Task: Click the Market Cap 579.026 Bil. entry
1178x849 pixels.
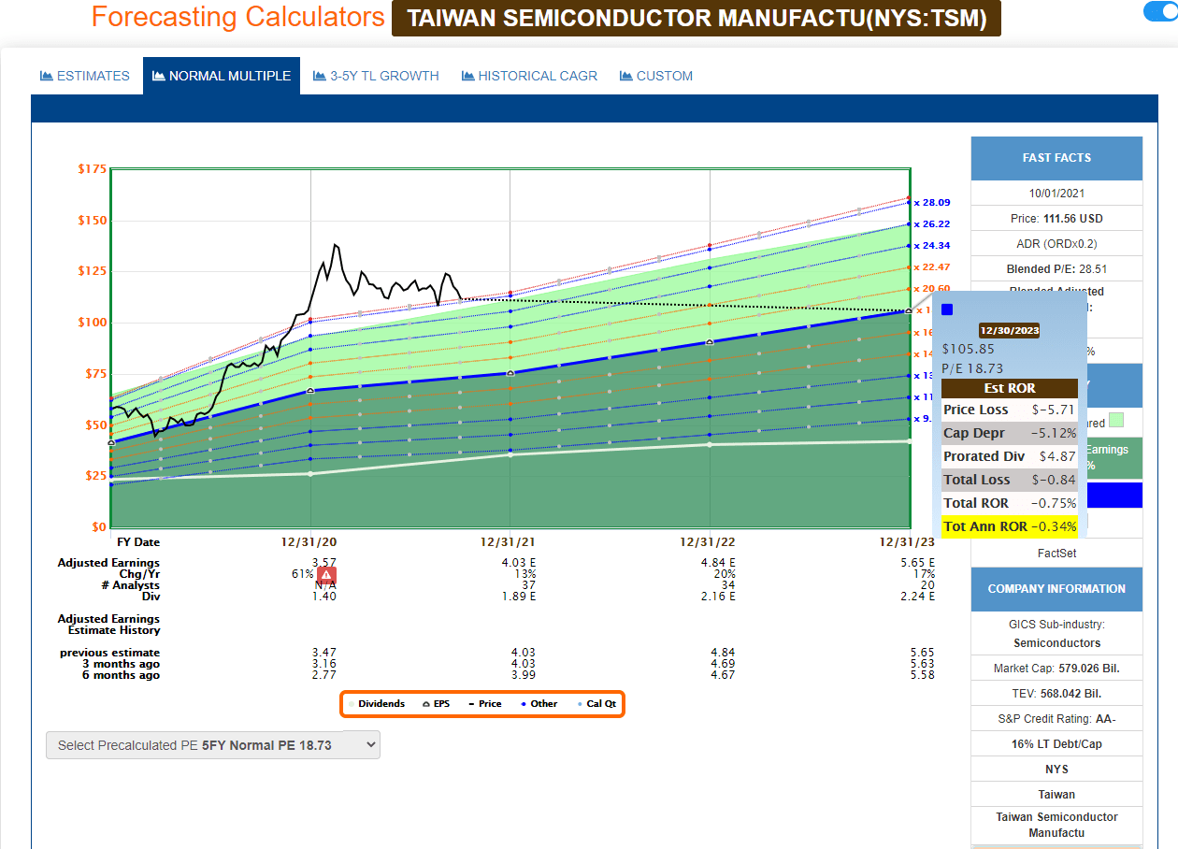Action: point(1056,669)
